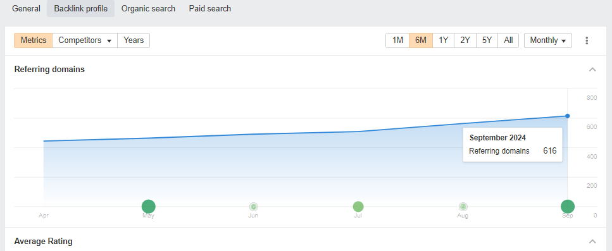Image resolution: width=612 pixels, height=251 pixels.
Task: Open the three-dot more options menu
Action: coord(587,40)
